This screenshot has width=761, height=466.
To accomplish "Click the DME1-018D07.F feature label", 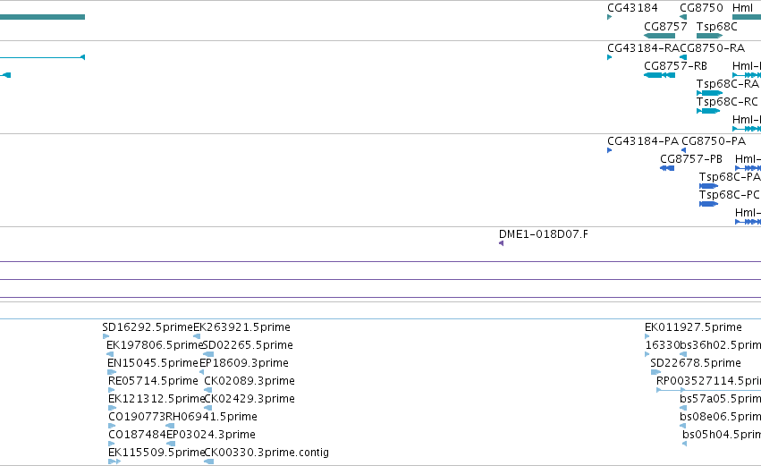I will click(x=544, y=234).
